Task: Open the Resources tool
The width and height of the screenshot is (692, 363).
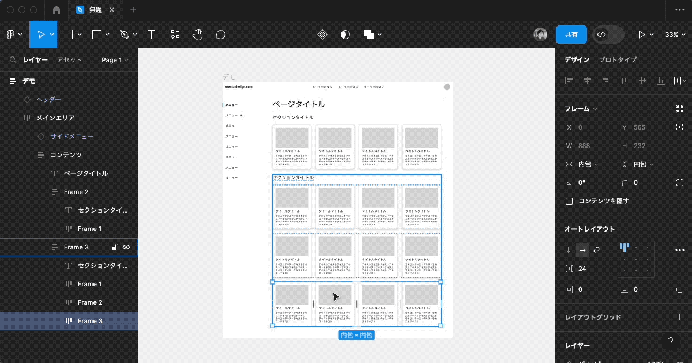Action: pyautogui.click(x=175, y=35)
